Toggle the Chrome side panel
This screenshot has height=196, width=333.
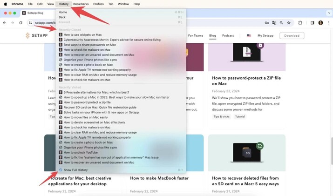pyautogui.click(x=312, y=23)
